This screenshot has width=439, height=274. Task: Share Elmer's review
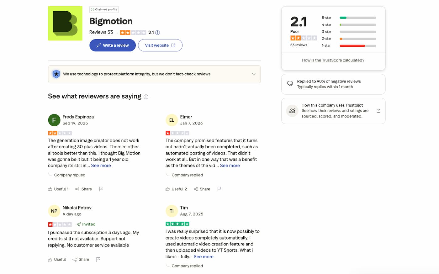pyautogui.click(x=202, y=189)
